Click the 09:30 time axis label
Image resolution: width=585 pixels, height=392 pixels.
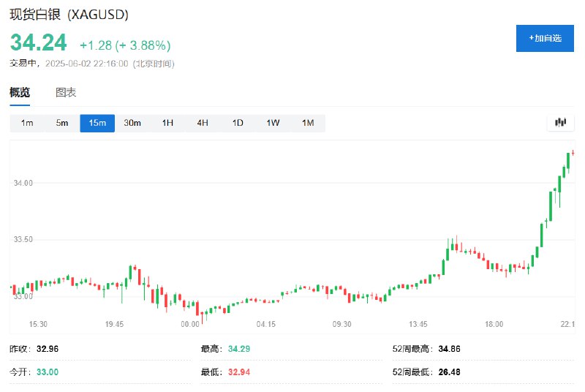point(341,324)
